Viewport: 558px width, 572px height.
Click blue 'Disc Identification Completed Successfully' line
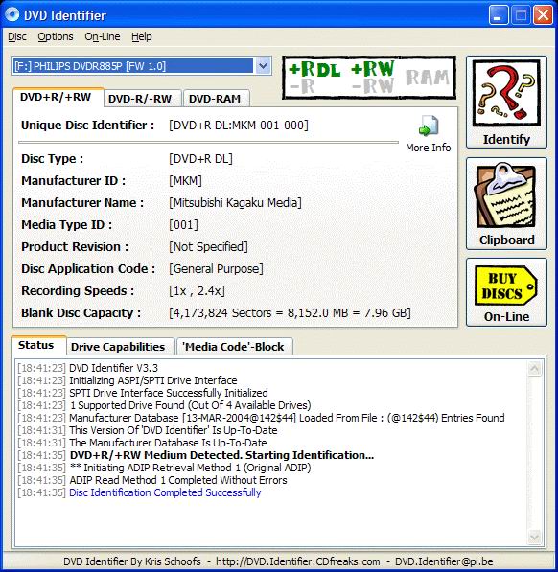tap(165, 492)
